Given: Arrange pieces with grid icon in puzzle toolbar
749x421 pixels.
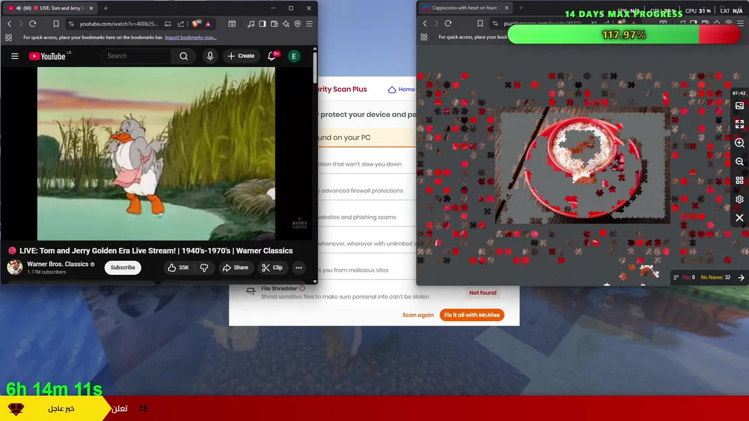Looking at the screenshot, I should pos(740,181).
